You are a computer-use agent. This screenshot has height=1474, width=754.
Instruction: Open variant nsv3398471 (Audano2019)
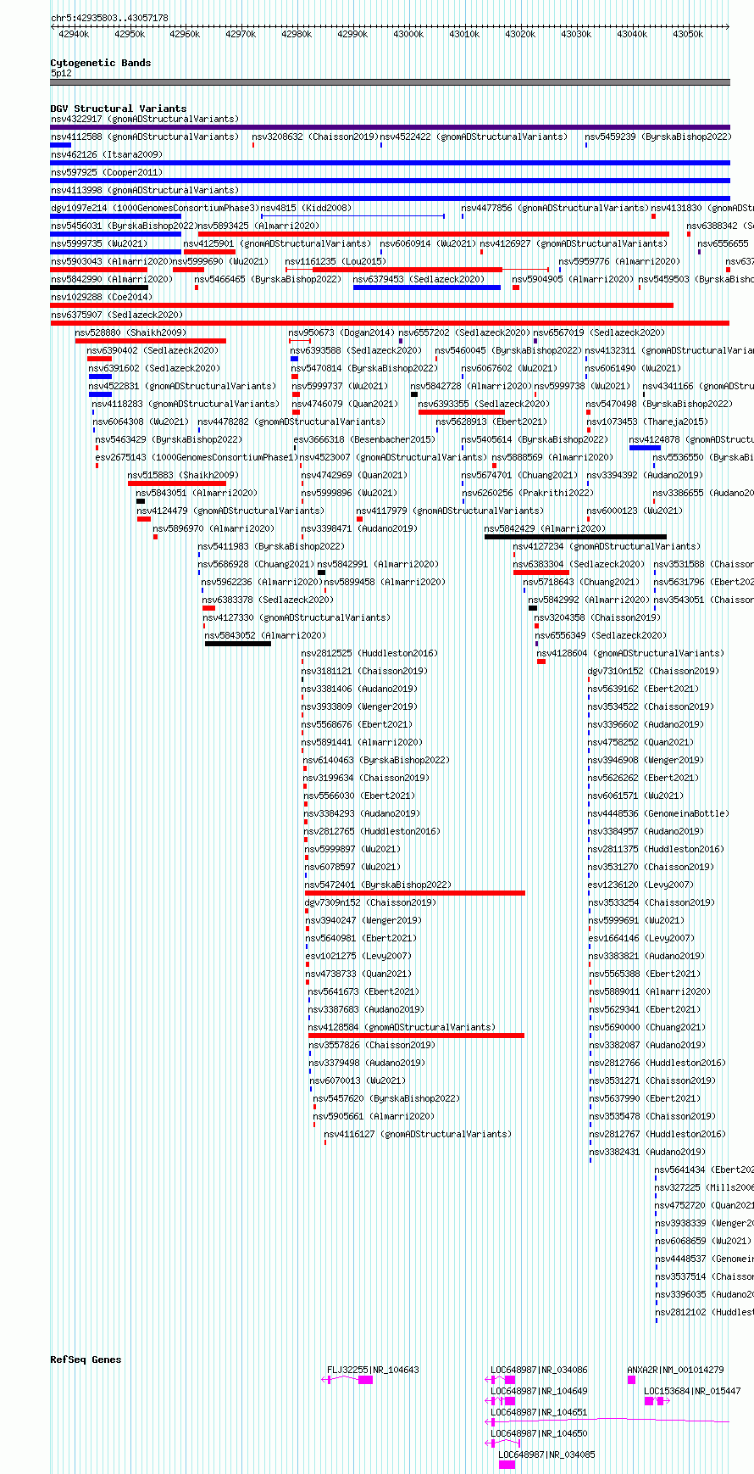tap(359, 528)
